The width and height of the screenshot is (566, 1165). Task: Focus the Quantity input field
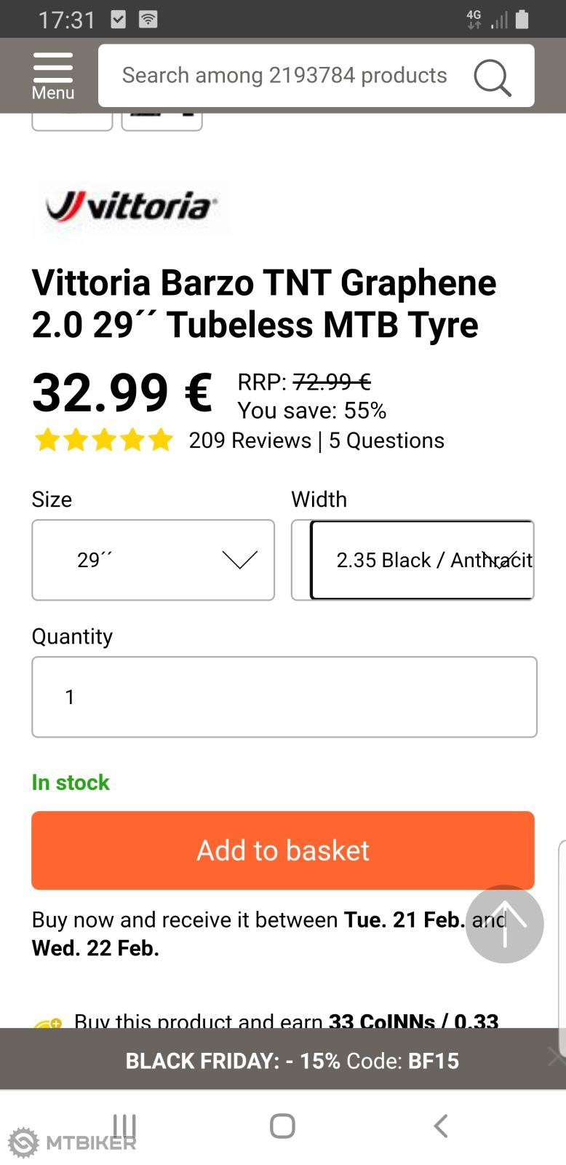point(284,697)
